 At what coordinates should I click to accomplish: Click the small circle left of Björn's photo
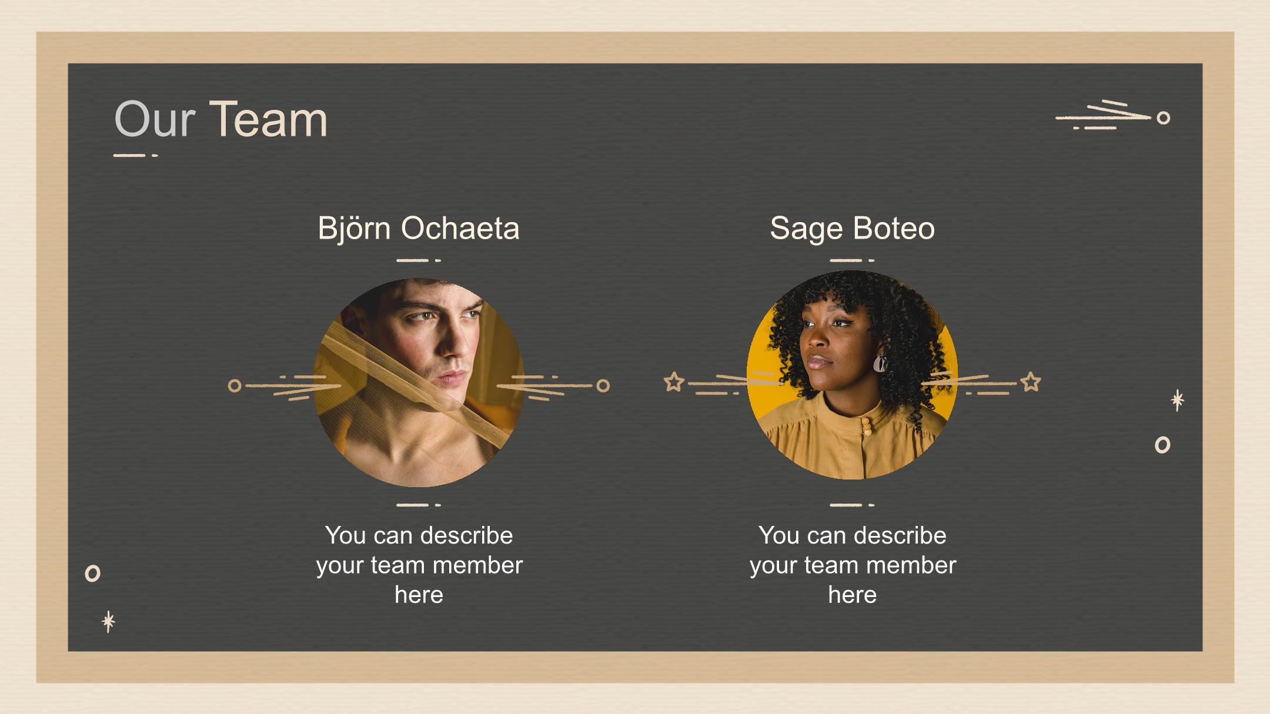tap(235, 386)
